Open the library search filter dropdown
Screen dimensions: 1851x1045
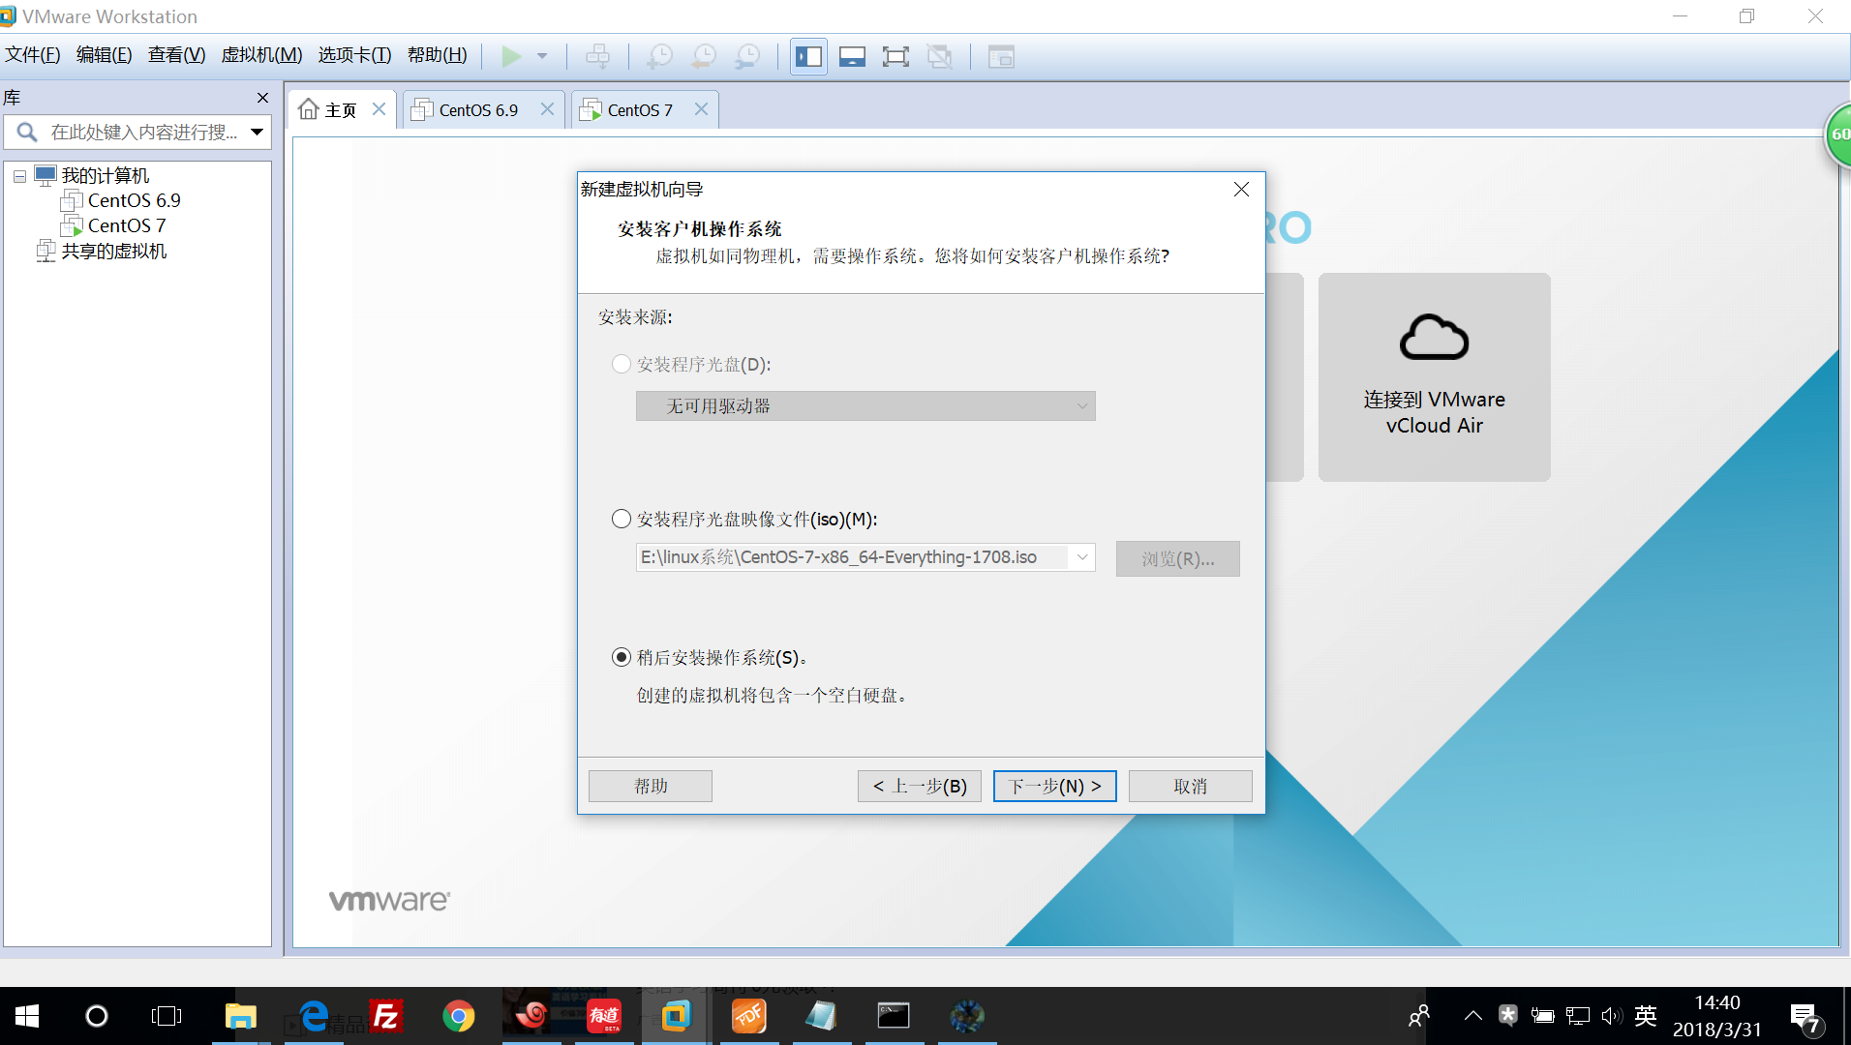click(258, 132)
